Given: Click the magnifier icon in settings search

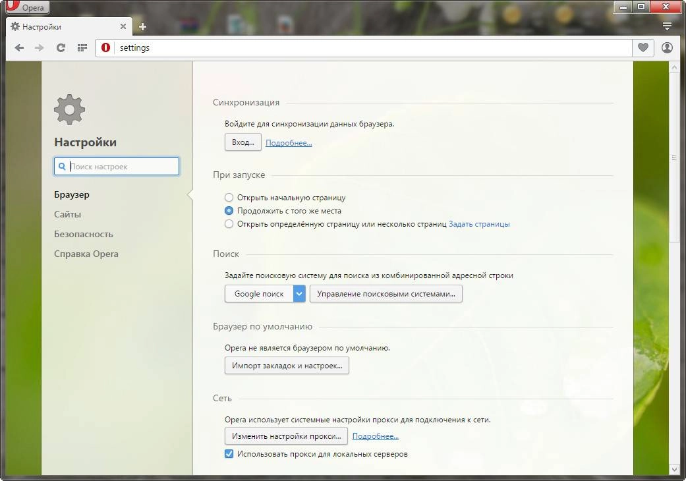Looking at the screenshot, I should 62,166.
